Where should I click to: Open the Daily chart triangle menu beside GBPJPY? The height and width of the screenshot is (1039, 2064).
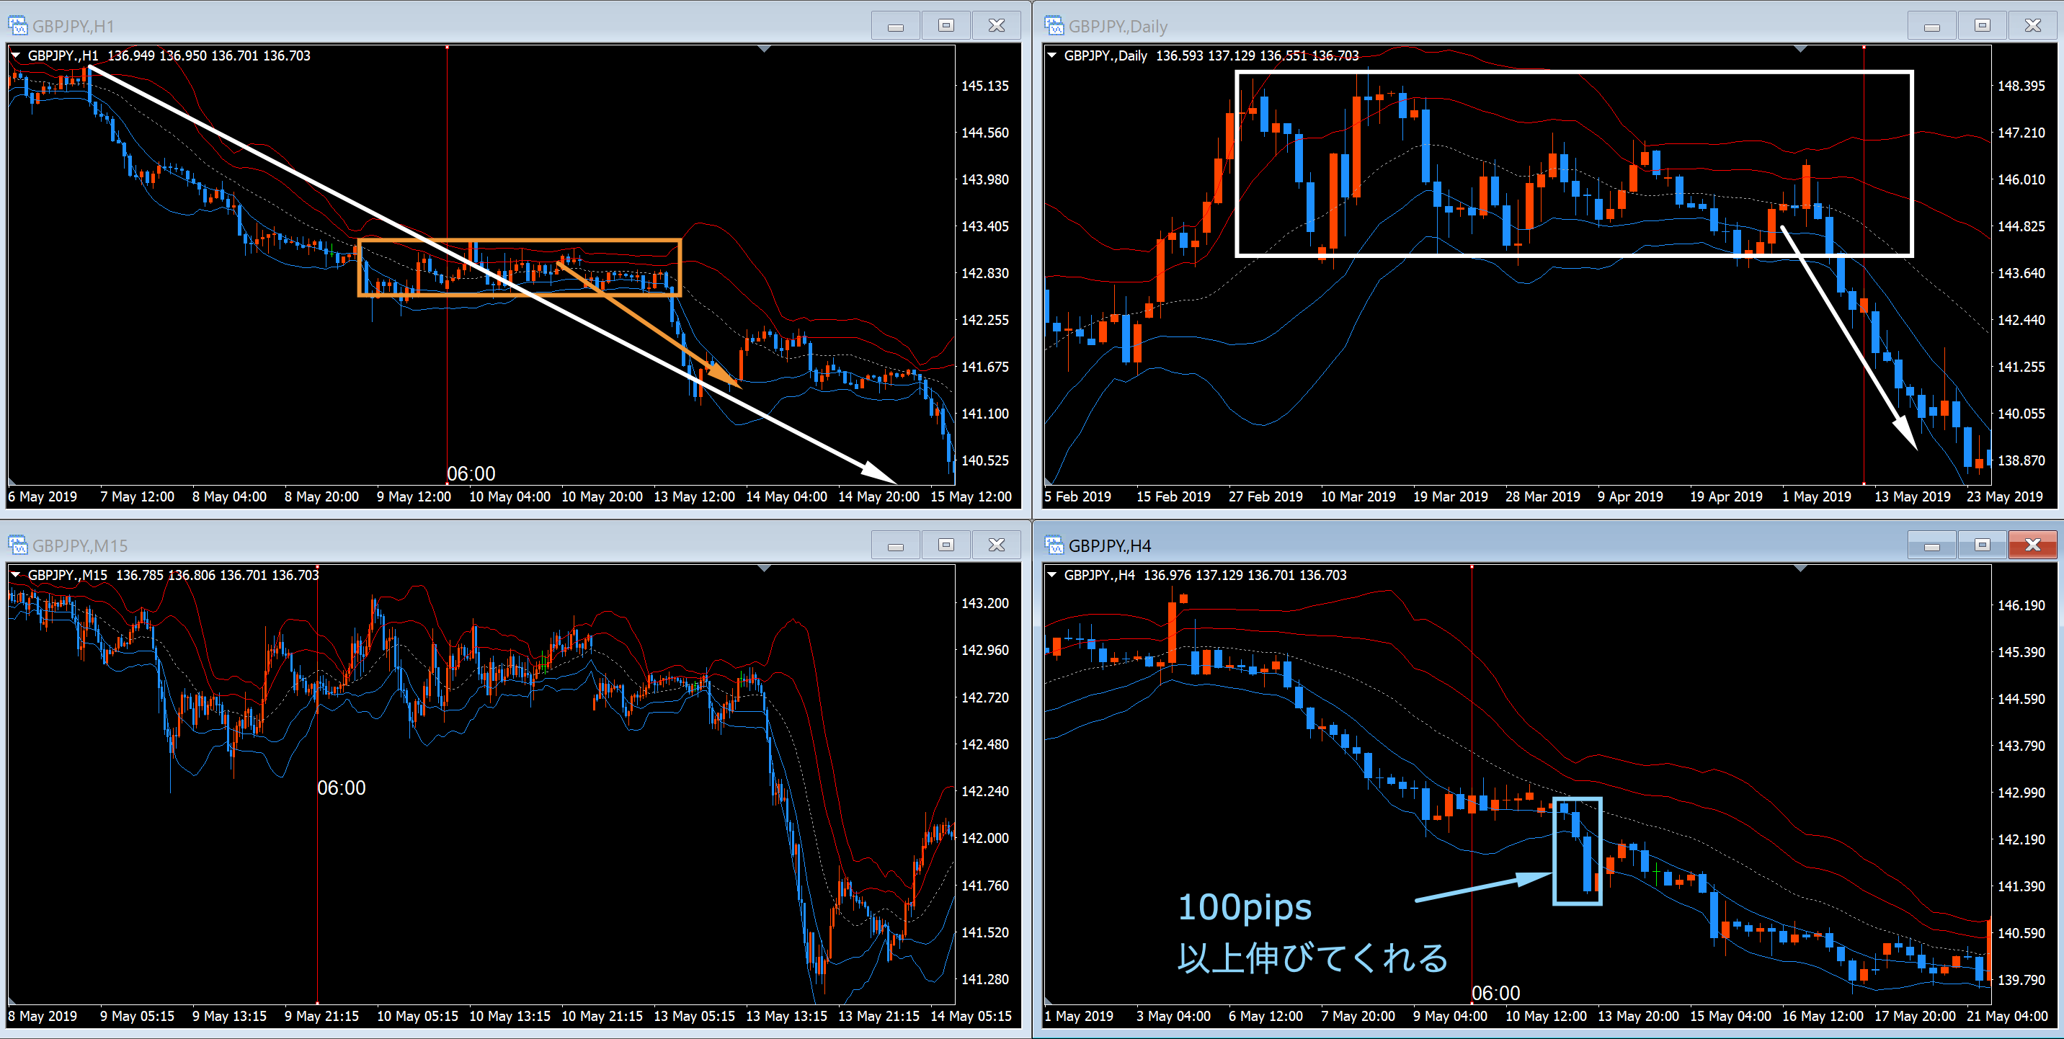point(1051,55)
